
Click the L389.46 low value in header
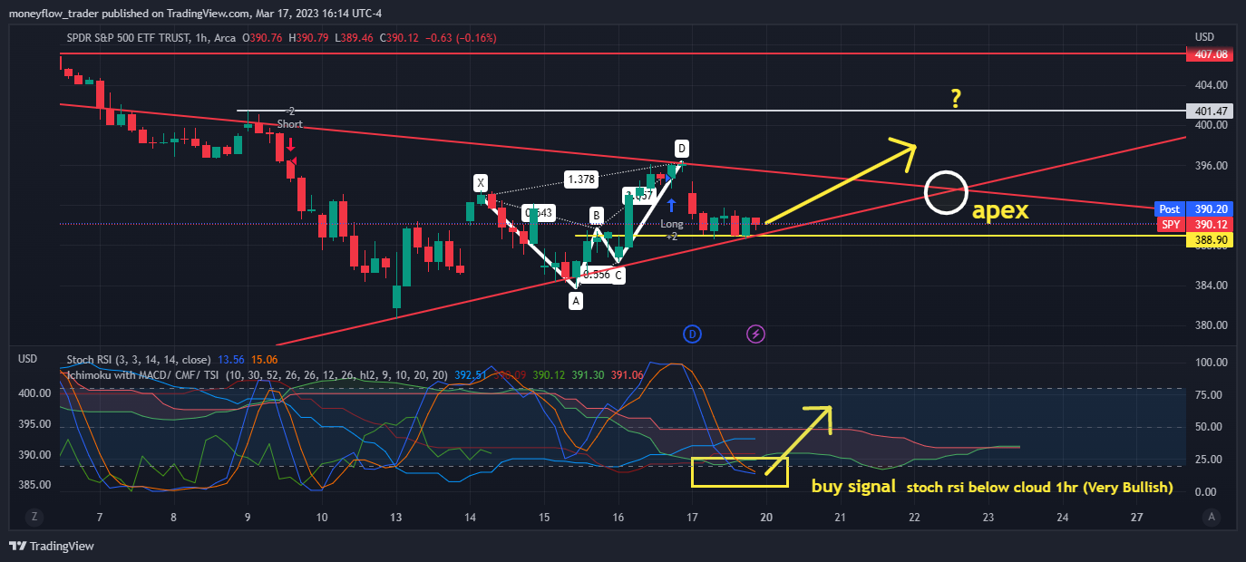pos(354,38)
